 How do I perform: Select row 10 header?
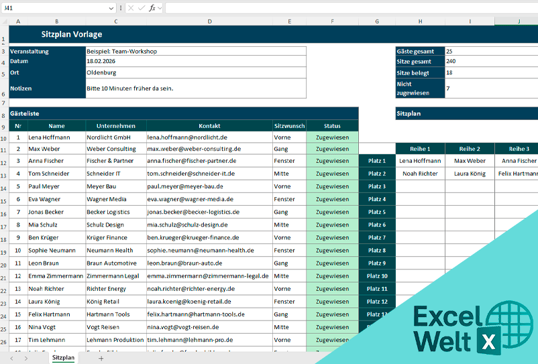coord(4,137)
